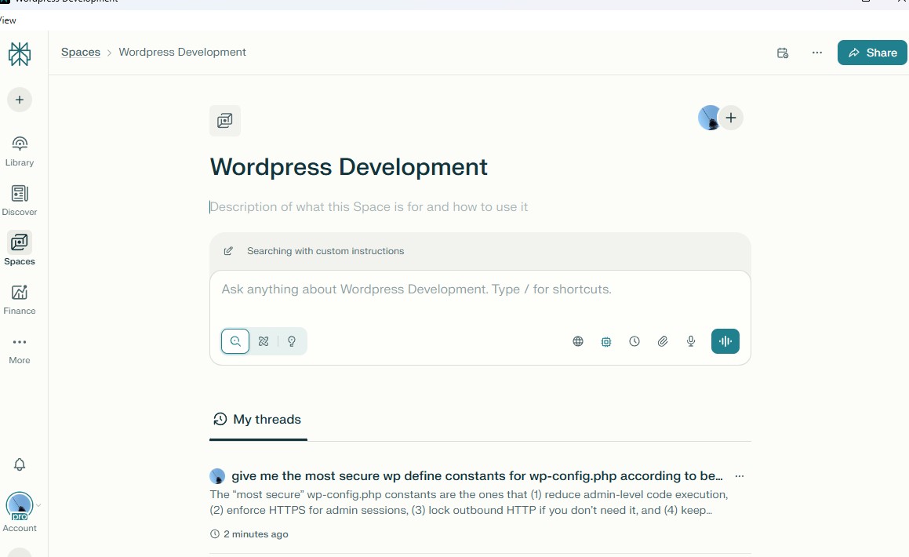The width and height of the screenshot is (909, 557).
Task: Open the Library sidebar section
Action: coord(20,151)
